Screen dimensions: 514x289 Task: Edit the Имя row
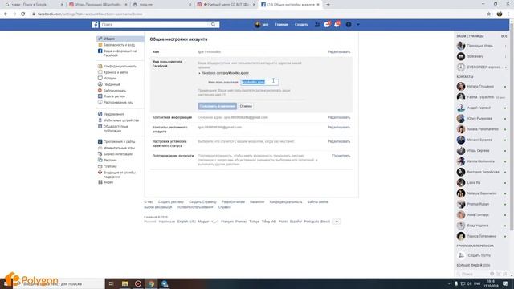coord(339,51)
